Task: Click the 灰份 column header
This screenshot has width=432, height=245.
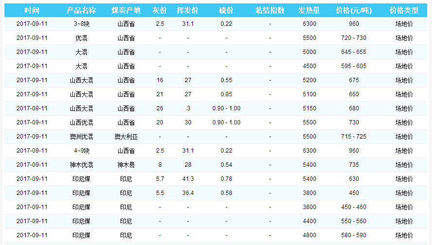Action: coord(159,10)
